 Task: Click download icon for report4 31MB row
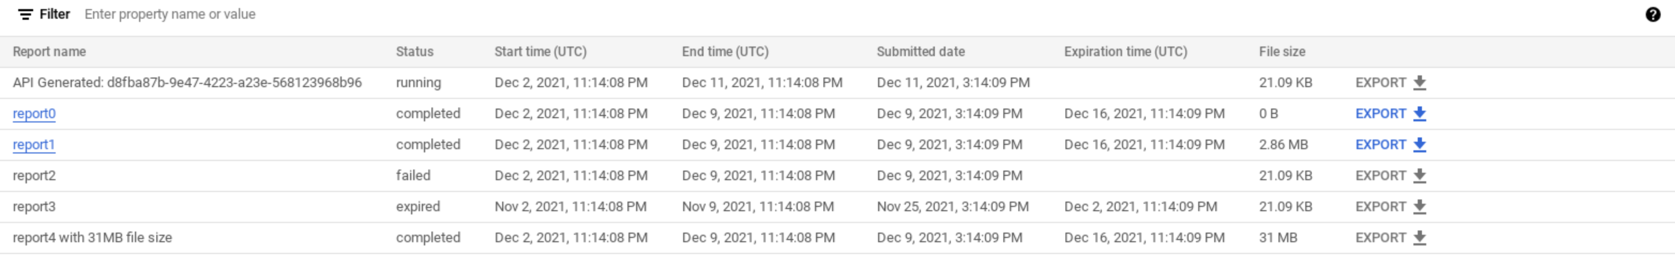(x=1420, y=238)
